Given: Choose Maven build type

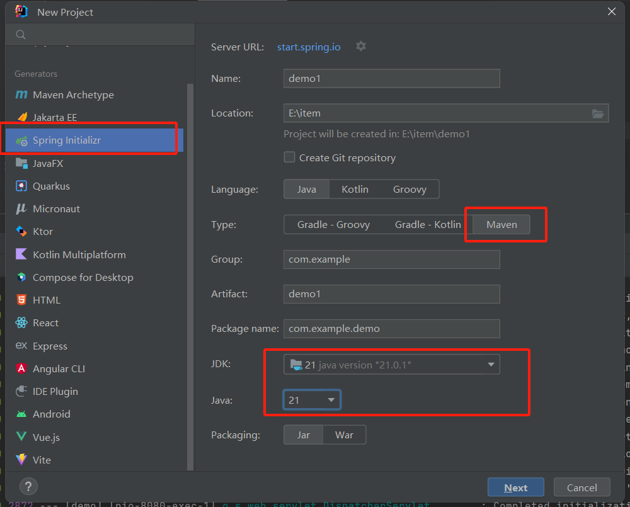Looking at the screenshot, I should (x=501, y=225).
